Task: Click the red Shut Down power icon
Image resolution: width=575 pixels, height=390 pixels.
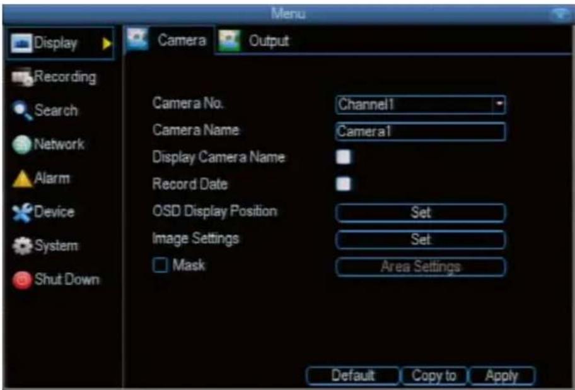Action: 22,280
